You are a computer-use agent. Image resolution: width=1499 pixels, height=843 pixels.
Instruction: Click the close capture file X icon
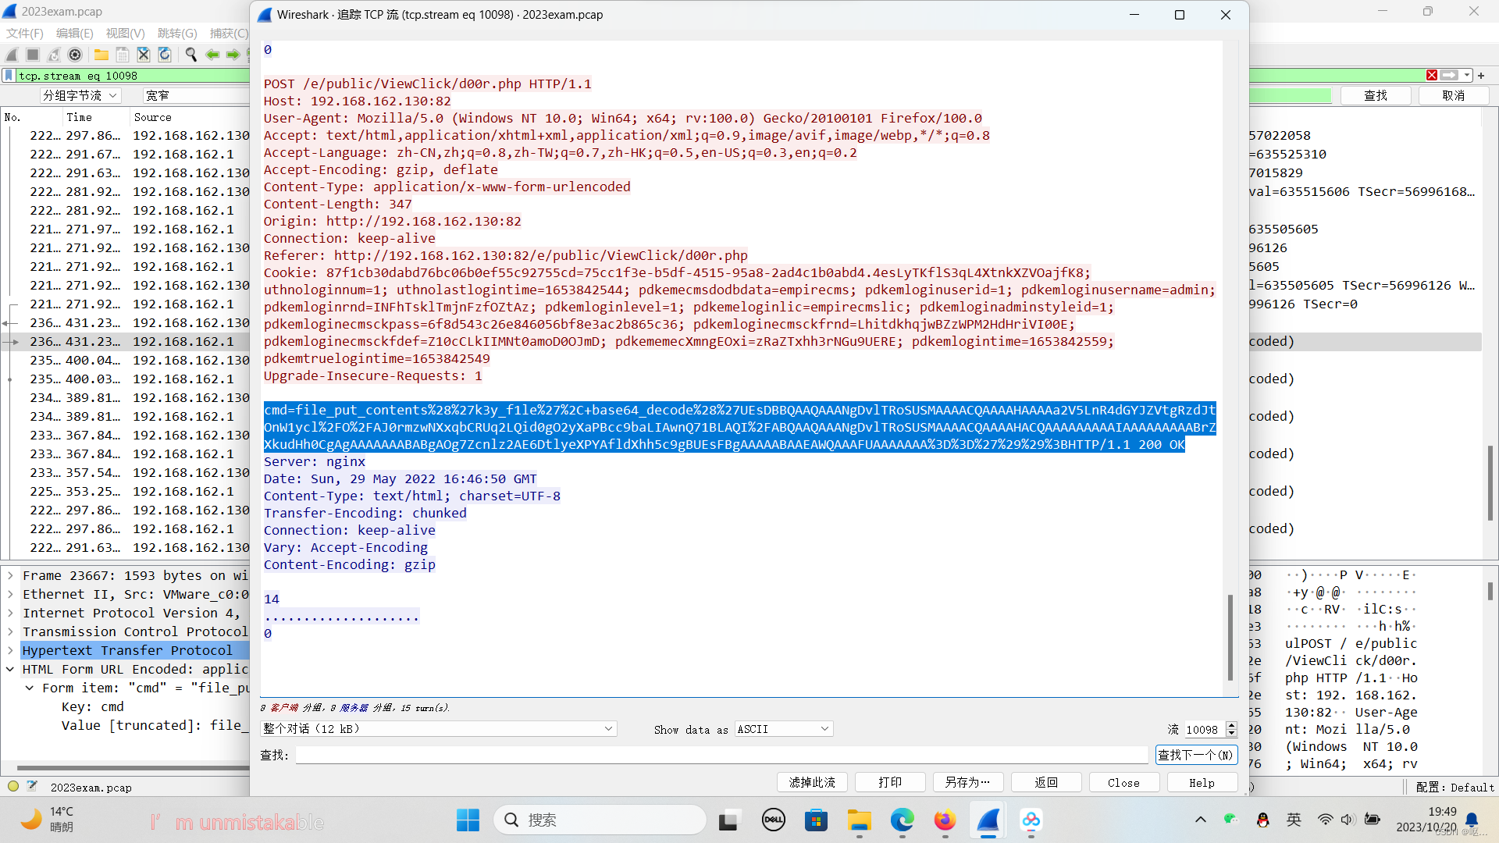point(144,55)
